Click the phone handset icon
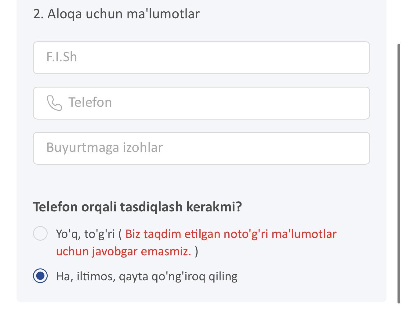The image size is (403, 316). coord(54,103)
